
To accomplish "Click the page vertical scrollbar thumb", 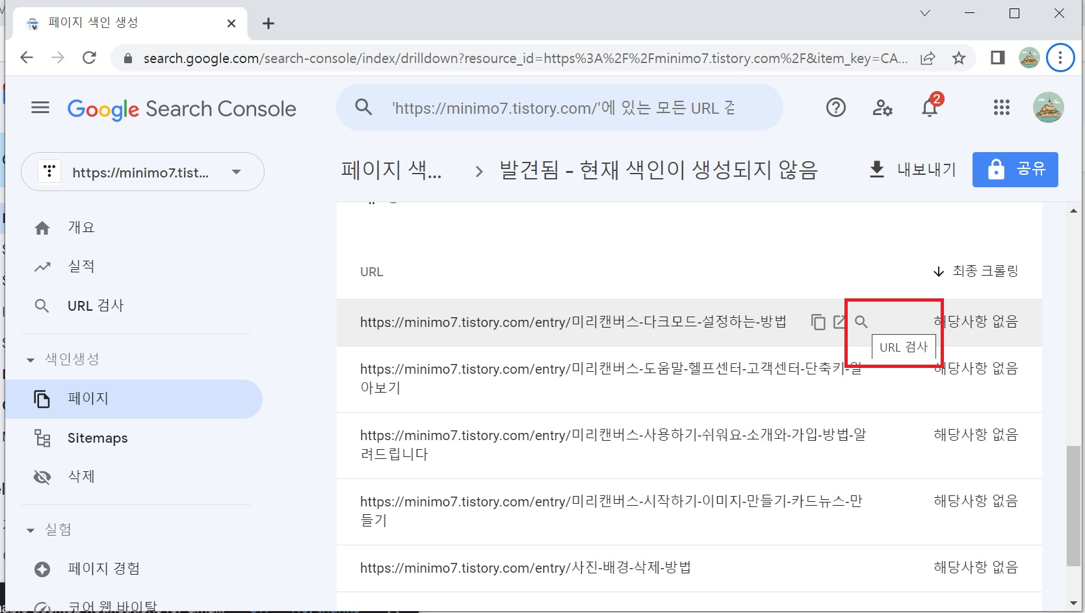I will (1073, 505).
